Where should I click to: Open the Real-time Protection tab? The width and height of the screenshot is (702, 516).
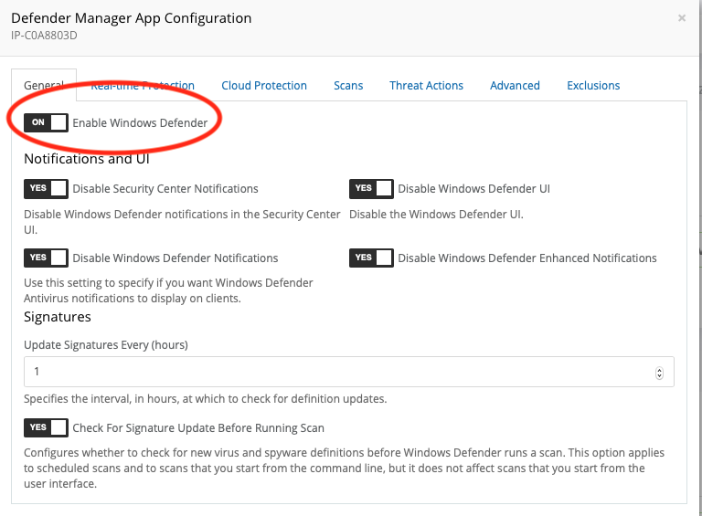click(x=143, y=86)
